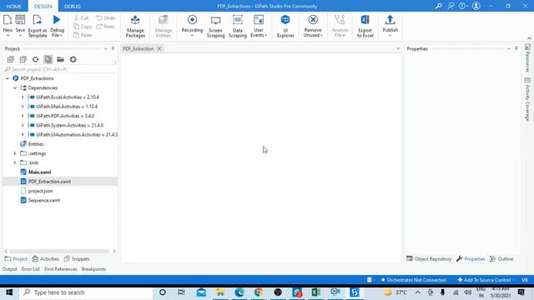Open project folder in File Explorer
The width and height of the screenshot is (534, 300).
tap(60, 59)
